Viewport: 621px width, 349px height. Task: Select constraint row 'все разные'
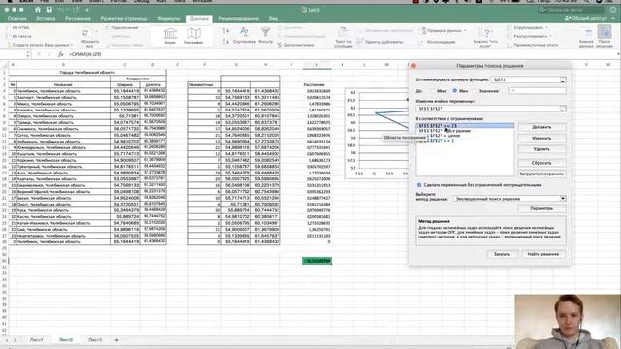[x=465, y=131]
